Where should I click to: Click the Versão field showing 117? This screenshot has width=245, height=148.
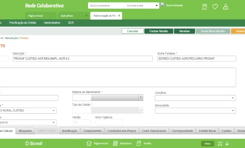coord(82,122)
